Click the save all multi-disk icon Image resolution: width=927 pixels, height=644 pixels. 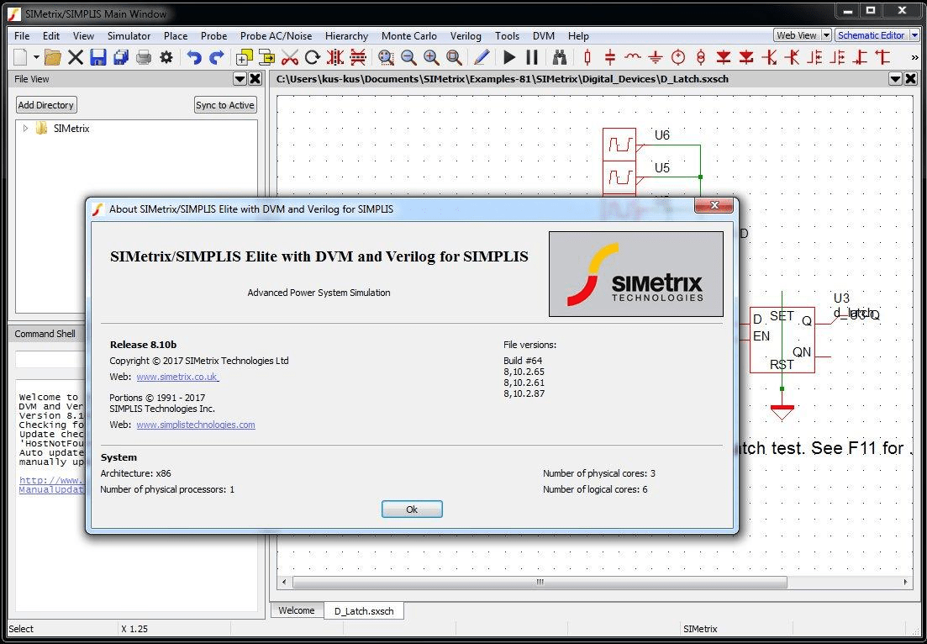pos(121,57)
